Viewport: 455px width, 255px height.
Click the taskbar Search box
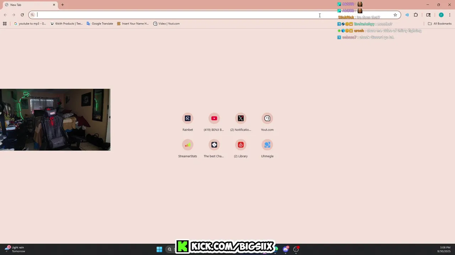[170, 249]
